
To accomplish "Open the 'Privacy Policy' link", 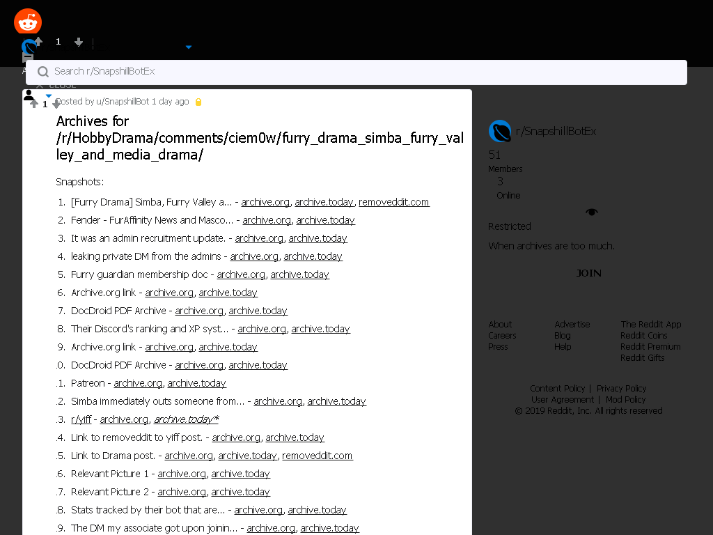I will click(x=621, y=389).
